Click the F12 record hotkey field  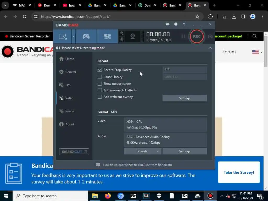(185, 70)
